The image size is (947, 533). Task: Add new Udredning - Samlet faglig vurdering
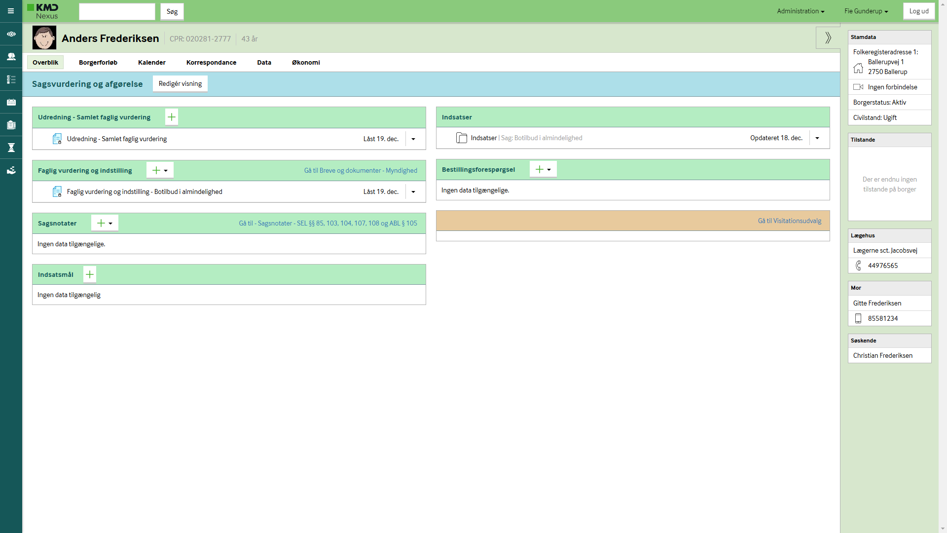click(x=172, y=117)
